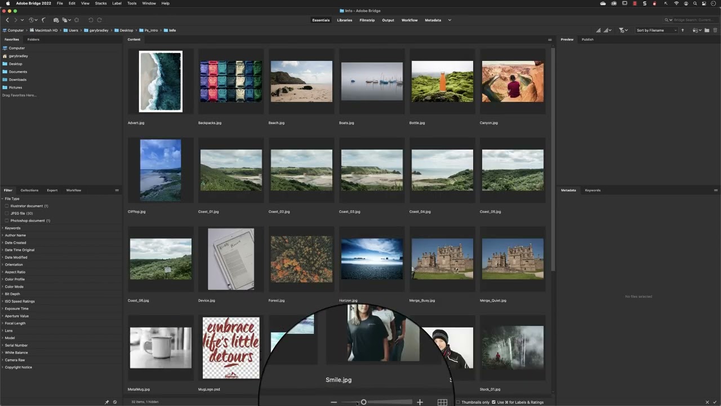Select the Rotate counterclockwise icon
The height and width of the screenshot is (406, 721).
pyautogui.click(x=90, y=20)
